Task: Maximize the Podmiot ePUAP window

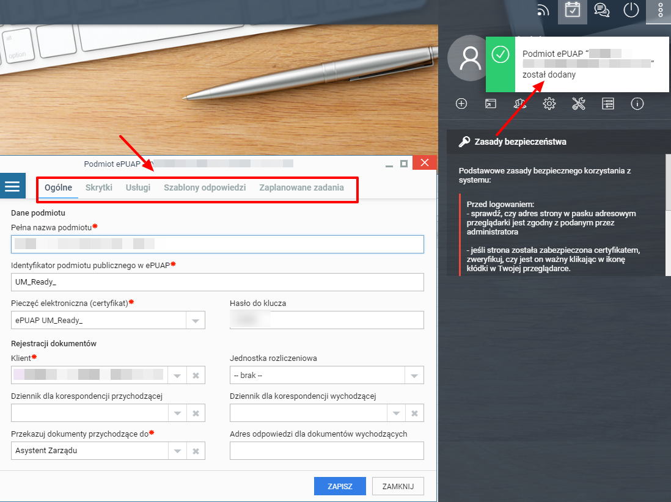Action: 403,164
